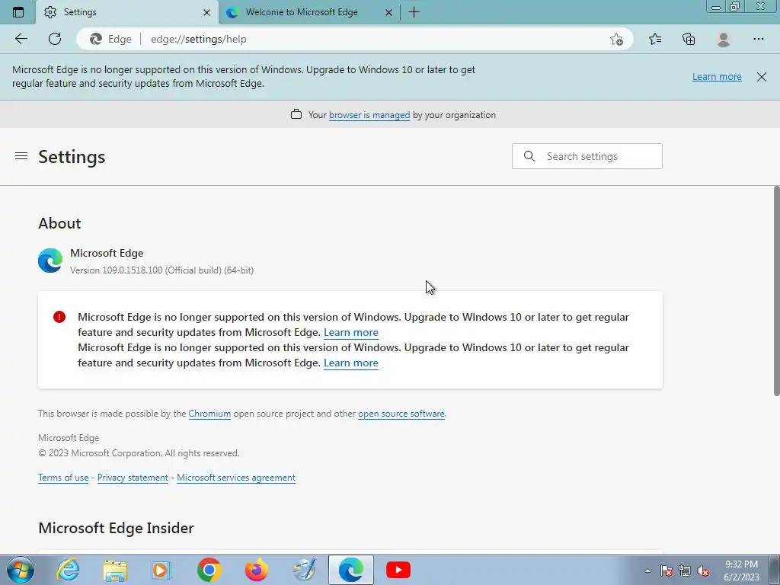Click the address bar URL edge://settings/help
The width and height of the screenshot is (780, 585).
coord(199,40)
